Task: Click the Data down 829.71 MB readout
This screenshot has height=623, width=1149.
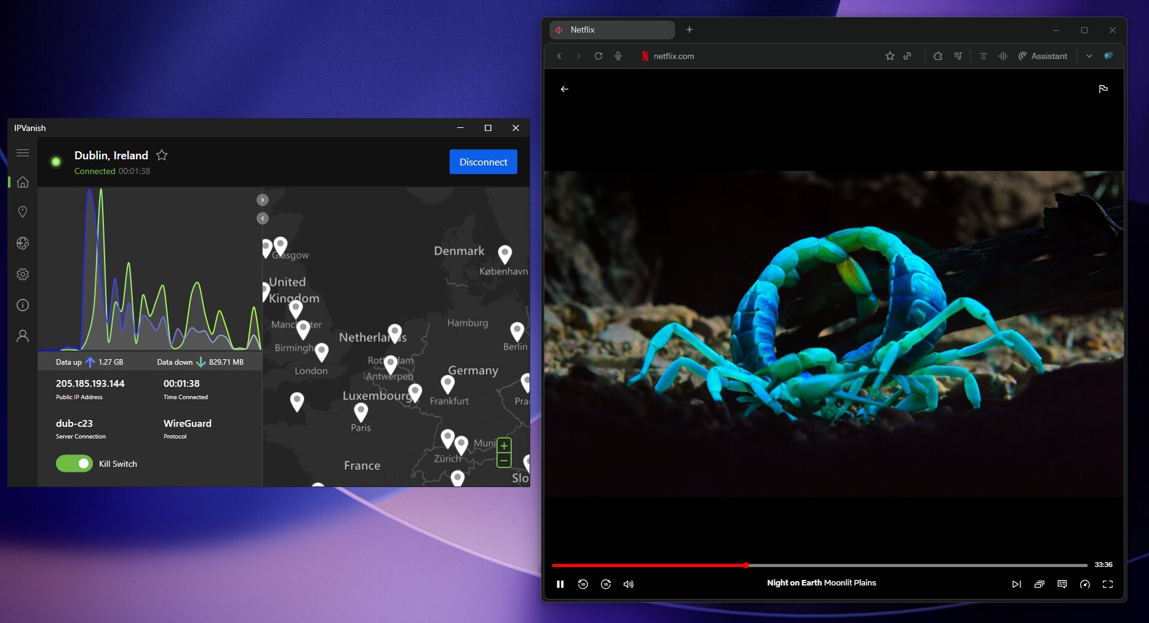Action: coord(201,362)
